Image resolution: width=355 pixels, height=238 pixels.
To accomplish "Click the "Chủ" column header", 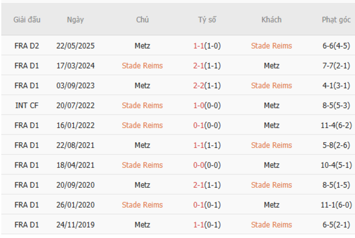I will tap(142, 20).
